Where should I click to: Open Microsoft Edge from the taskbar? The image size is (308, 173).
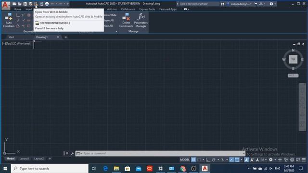coord(105,169)
